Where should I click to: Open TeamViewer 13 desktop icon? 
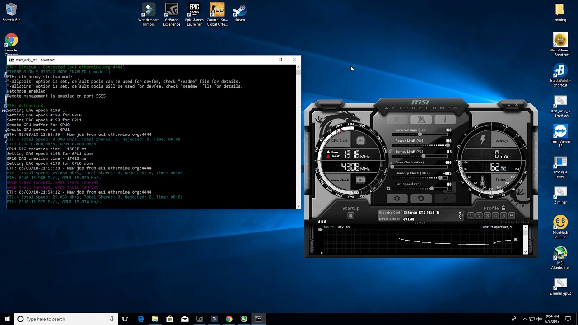(x=560, y=136)
